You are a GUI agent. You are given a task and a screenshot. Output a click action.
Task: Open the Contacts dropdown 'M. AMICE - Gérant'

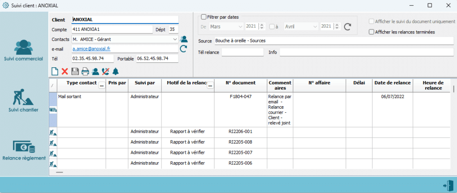(174, 39)
